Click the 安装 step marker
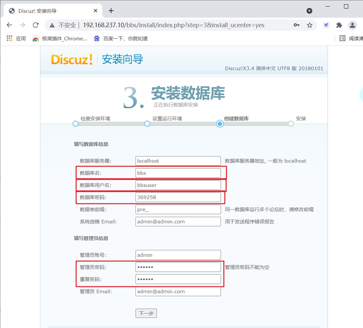Viewport: 363px width, 328px height. point(291,124)
